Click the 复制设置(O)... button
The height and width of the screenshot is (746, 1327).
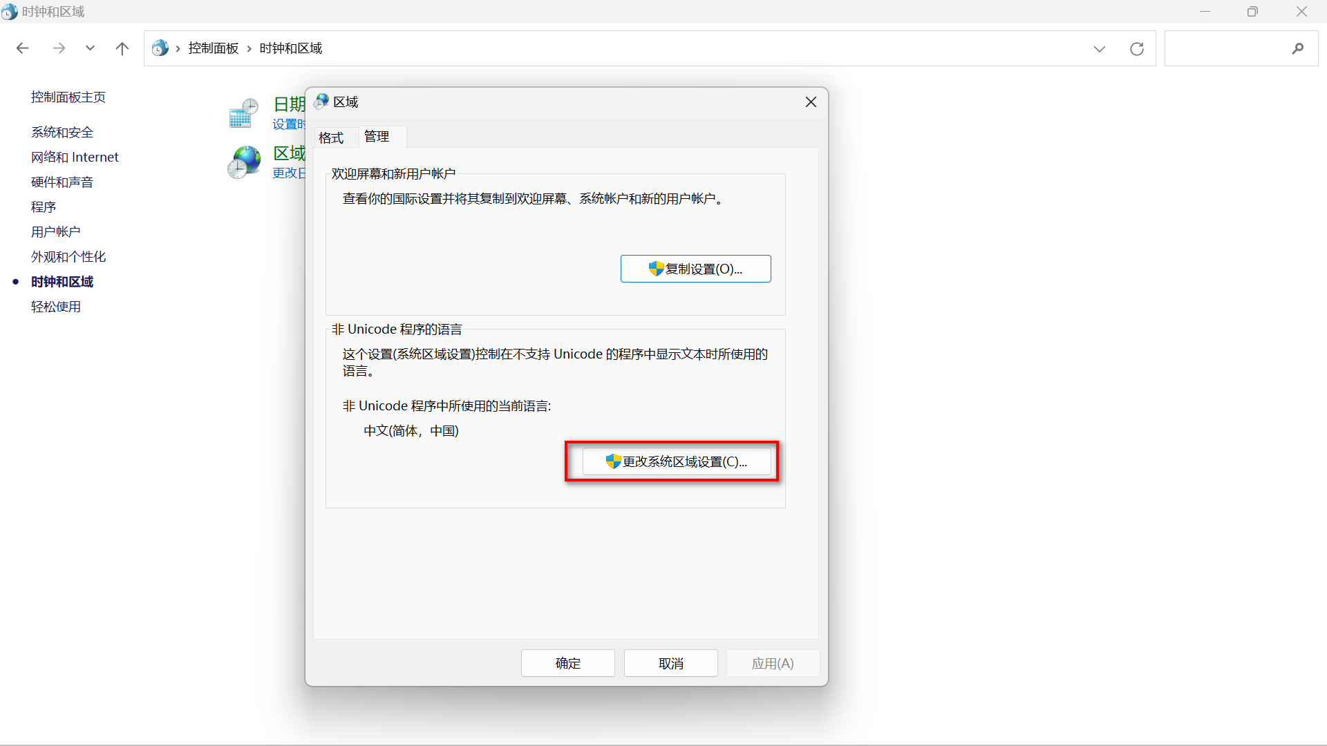pyautogui.click(x=695, y=269)
